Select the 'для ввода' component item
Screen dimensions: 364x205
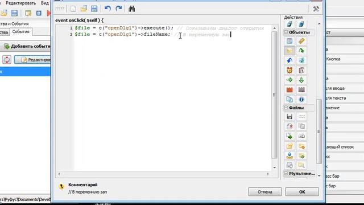(x=335, y=88)
